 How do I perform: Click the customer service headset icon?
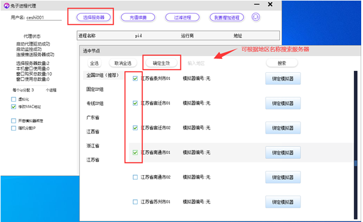[x=255, y=17]
